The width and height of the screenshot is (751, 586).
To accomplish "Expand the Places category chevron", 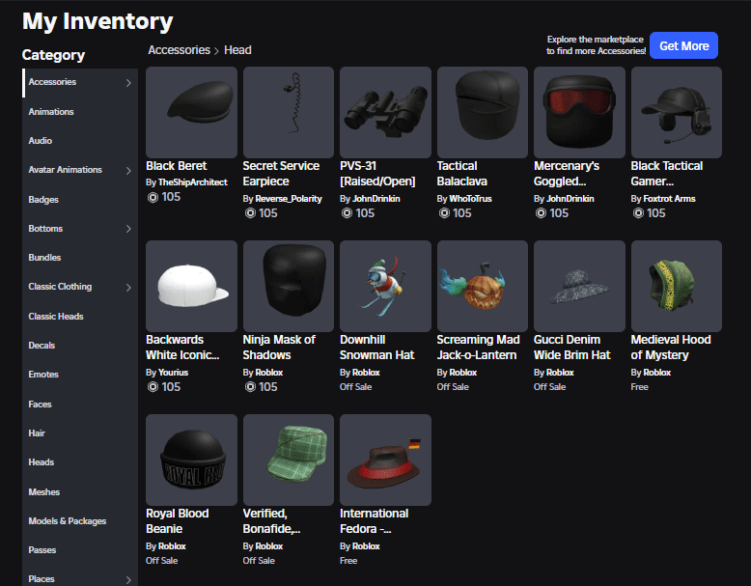I will (128, 580).
